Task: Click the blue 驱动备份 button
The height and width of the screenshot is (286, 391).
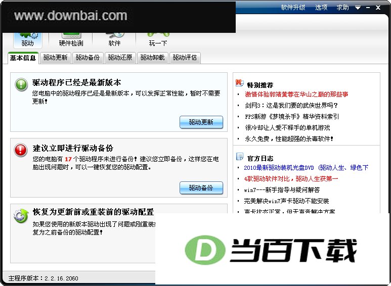Action: pos(201,188)
